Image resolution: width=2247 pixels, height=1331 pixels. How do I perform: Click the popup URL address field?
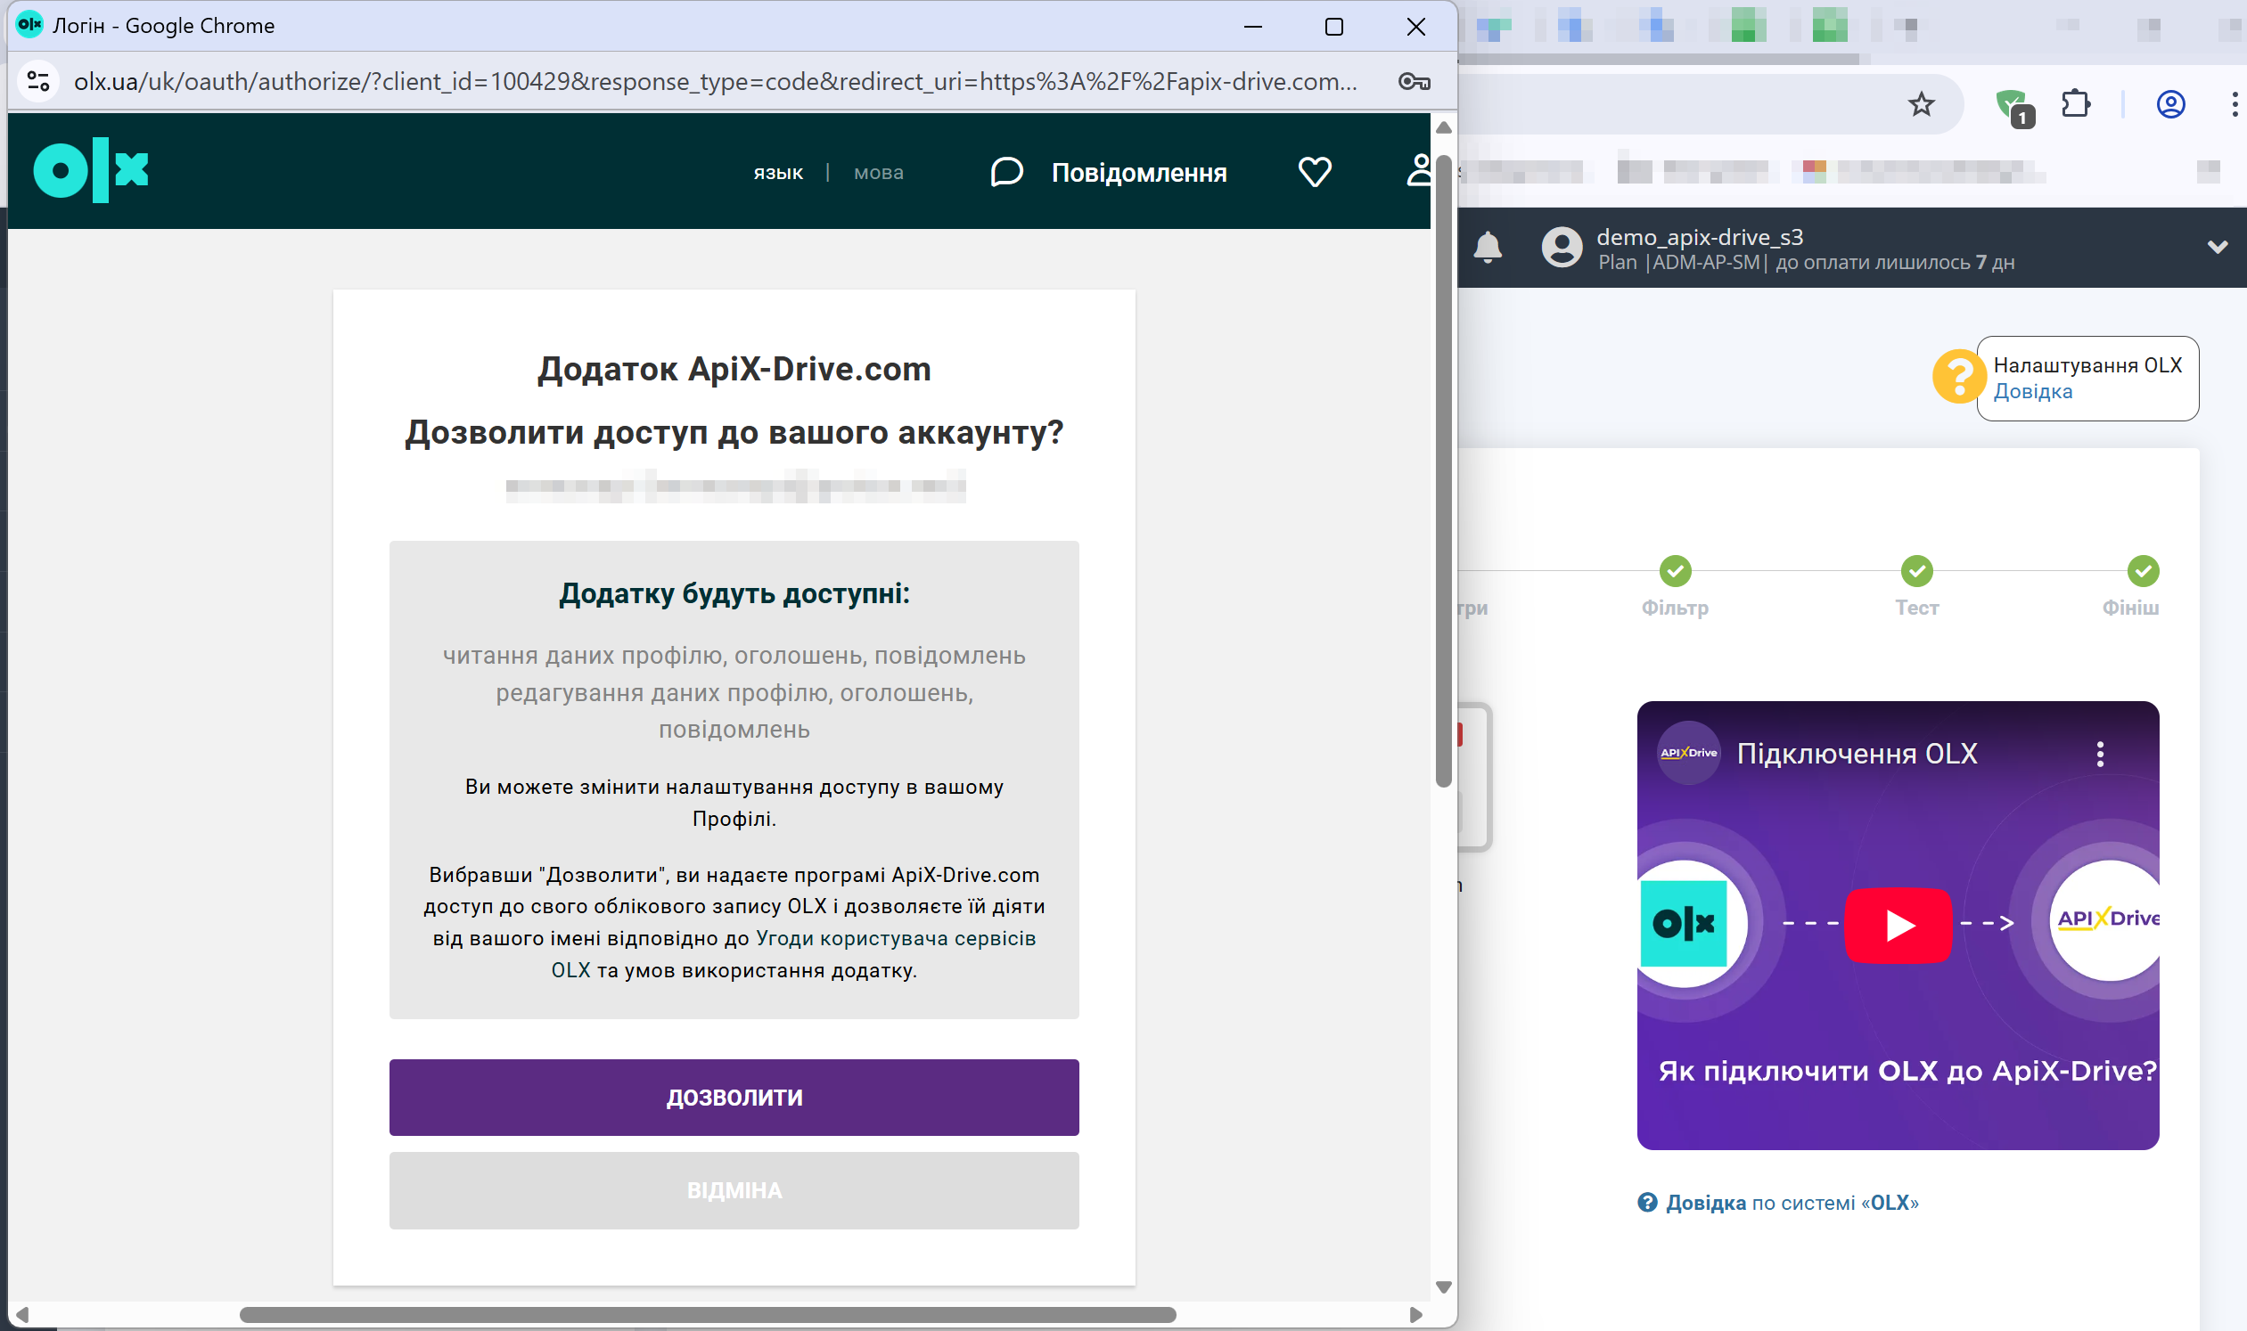click(715, 82)
